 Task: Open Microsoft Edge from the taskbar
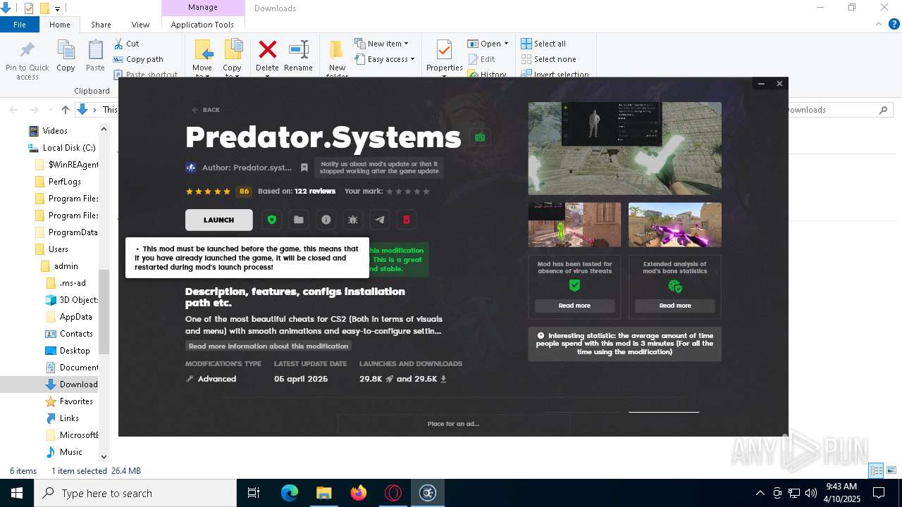[290, 493]
